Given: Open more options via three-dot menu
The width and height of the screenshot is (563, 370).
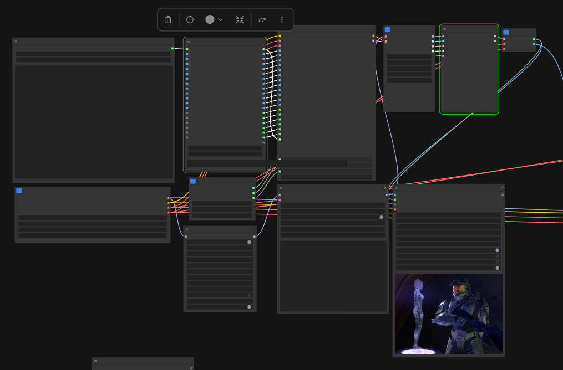Looking at the screenshot, I should (282, 20).
